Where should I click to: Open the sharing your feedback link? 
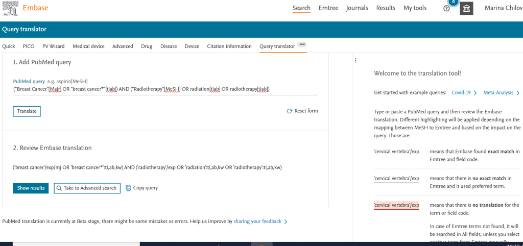tap(257, 222)
